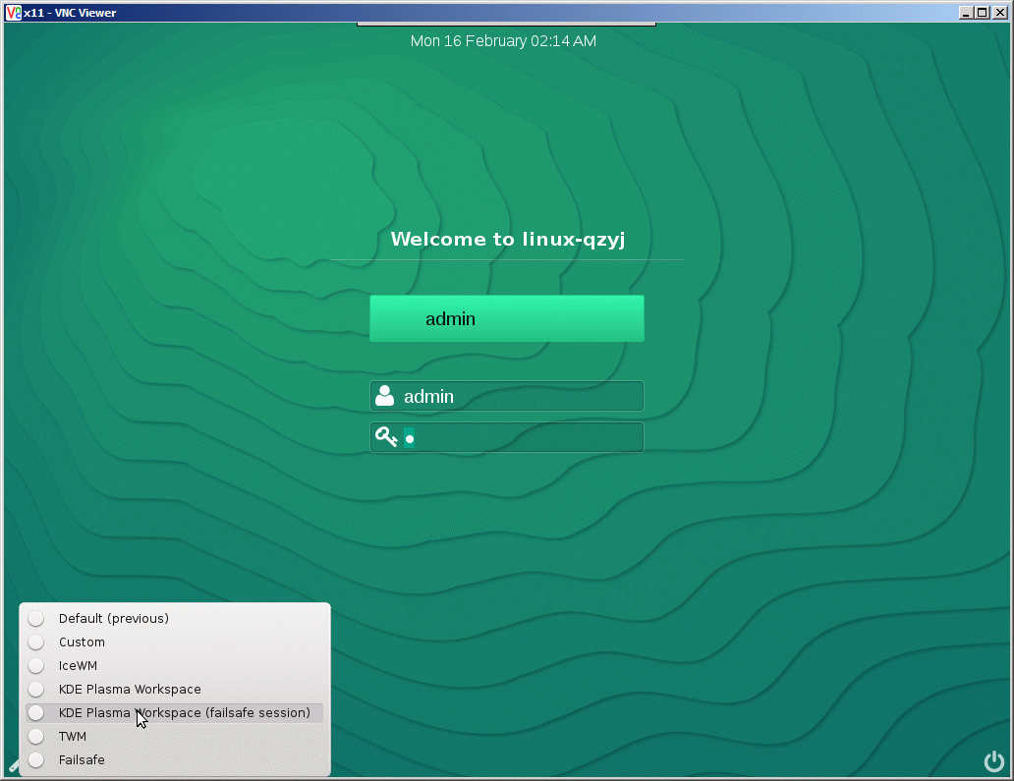Choose the Failsafe radio button
This screenshot has height=781, width=1014.
click(36, 759)
